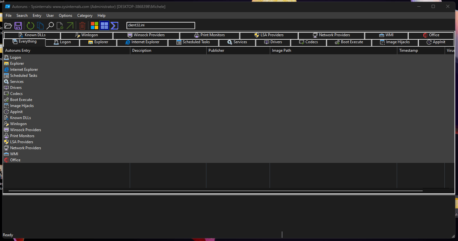Viewport: 458px width, 241px height.
Task: Toggle the blue tiles filter icon
Action: [104, 25]
